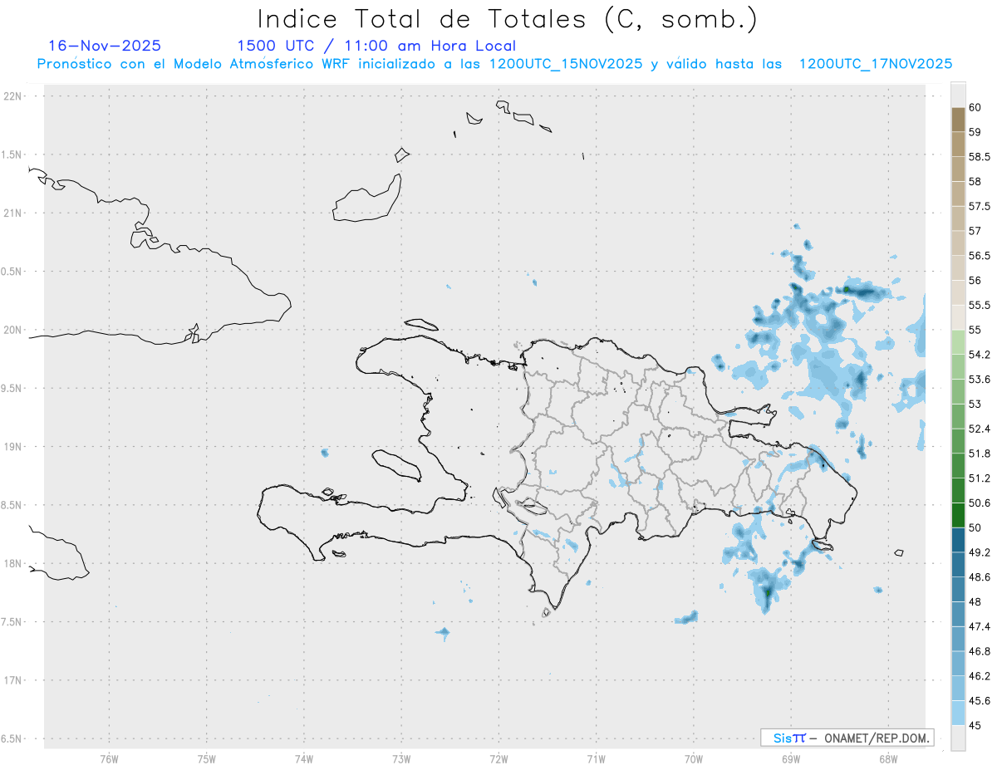The height and width of the screenshot is (770, 997).
Task: Click the legend value '51.2'
Action: point(979,478)
